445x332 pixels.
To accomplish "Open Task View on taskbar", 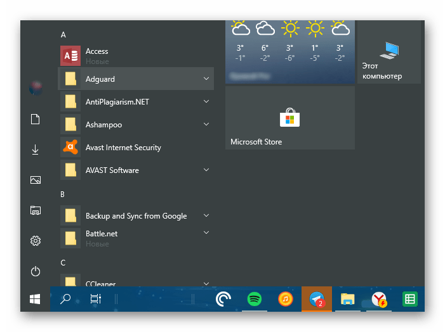I will point(96,299).
